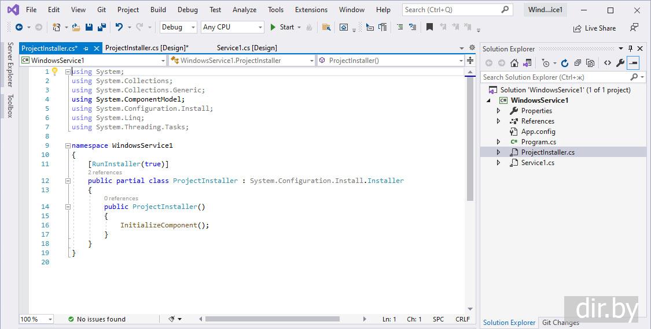
Task: Click the Undo arrow in the toolbar
Action: coord(119,27)
